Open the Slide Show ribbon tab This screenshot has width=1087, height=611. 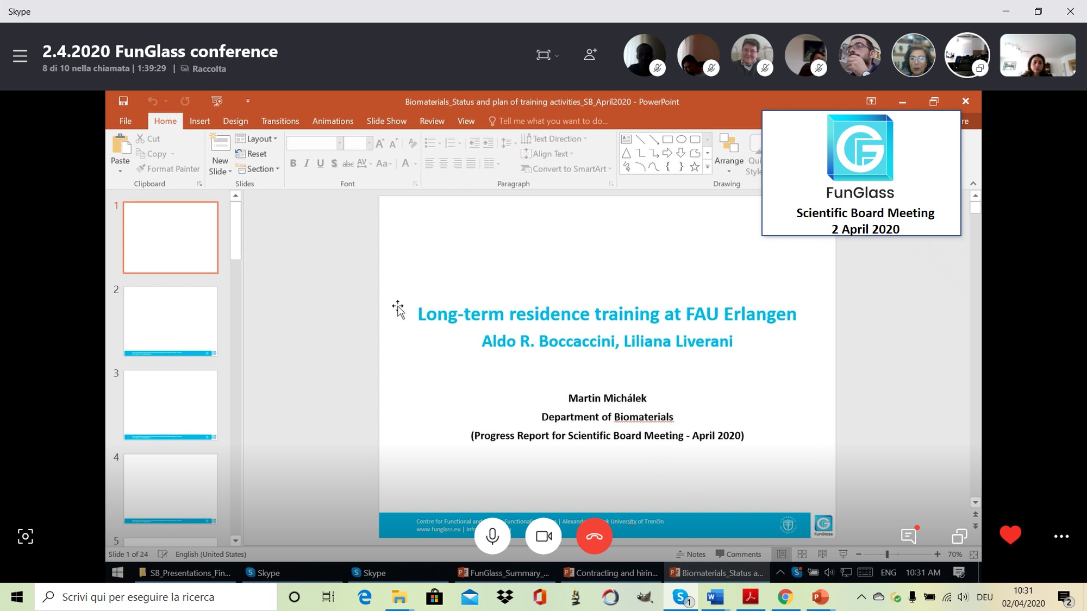tap(386, 121)
